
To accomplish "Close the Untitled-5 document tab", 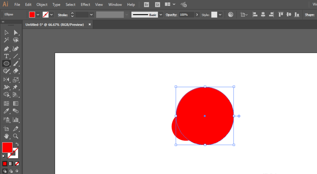I will click(x=90, y=24).
